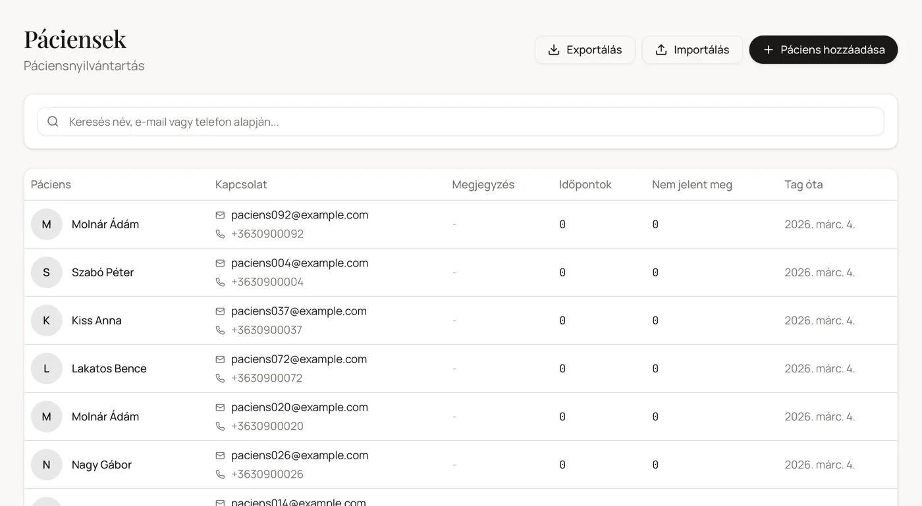Select Molnár Ádám name in paciens020 row
Image resolution: width=922 pixels, height=506 pixels.
105,417
